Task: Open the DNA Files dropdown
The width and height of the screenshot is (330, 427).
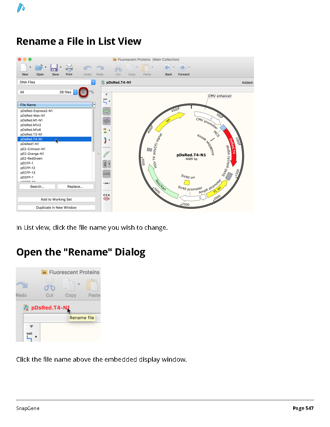Action: pyautogui.click(x=57, y=82)
